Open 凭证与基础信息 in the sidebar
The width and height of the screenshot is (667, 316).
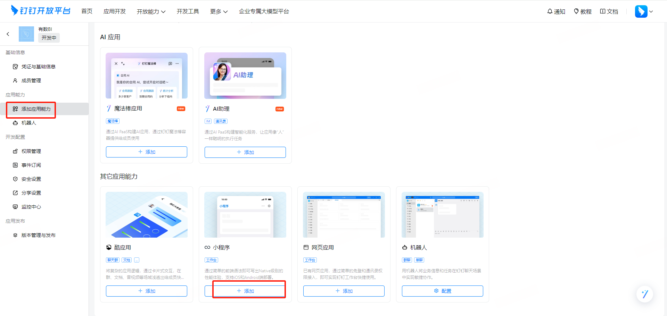38,67
